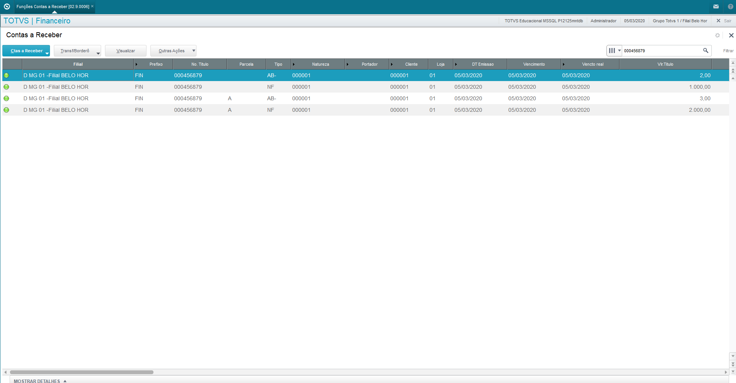This screenshot has height=383, width=736.
Task: Sort by the No. Titulo column header
Action: point(200,64)
